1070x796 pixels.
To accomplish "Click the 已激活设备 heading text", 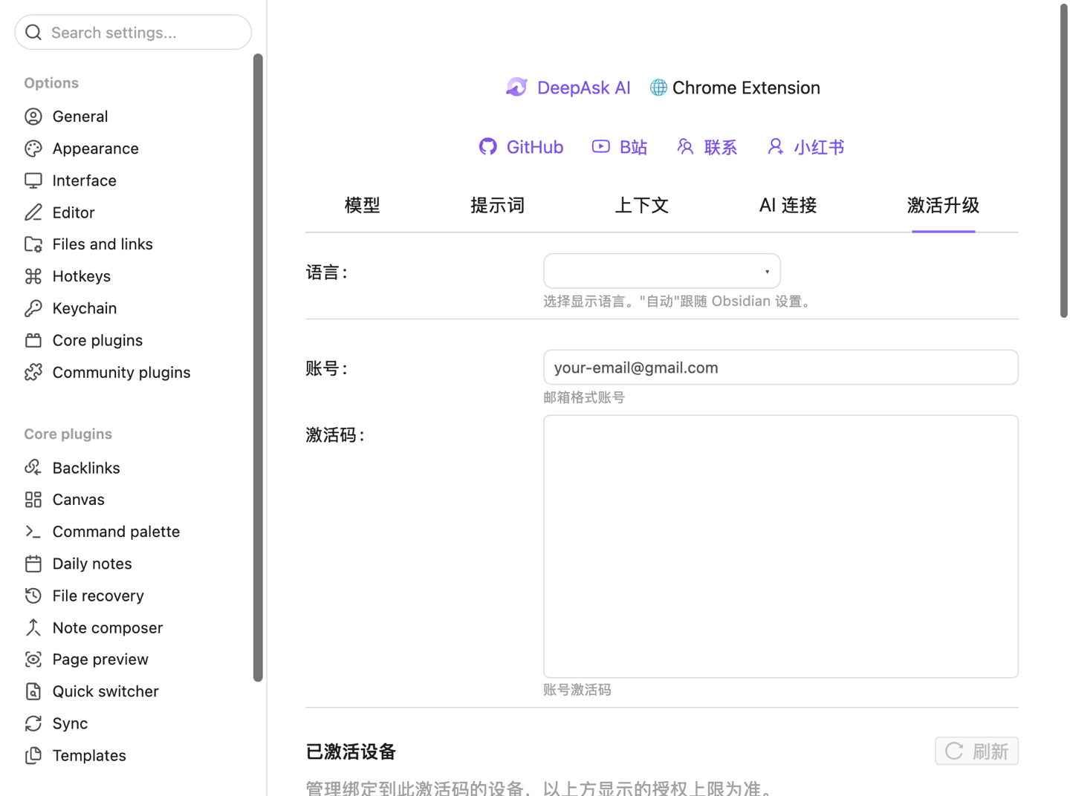I will click(x=351, y=751).
